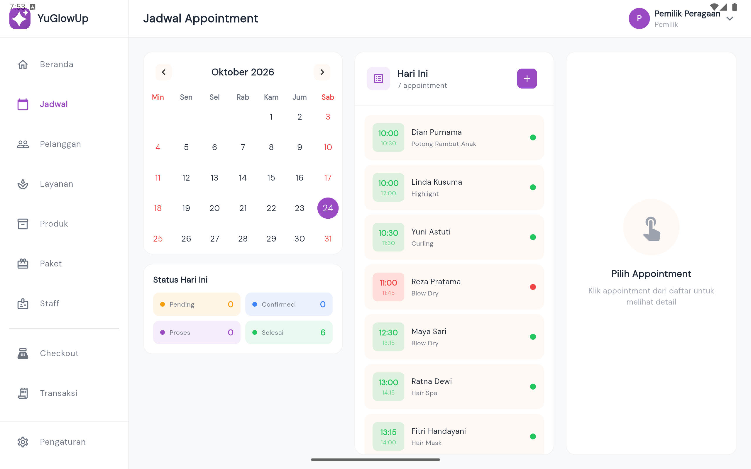Click Confirmed status tile
The image size is (751, 469).
[289, 304]
